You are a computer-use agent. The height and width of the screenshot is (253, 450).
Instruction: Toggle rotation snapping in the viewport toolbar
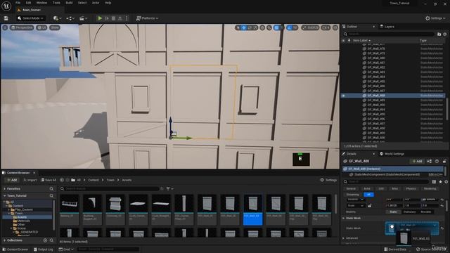290,27
